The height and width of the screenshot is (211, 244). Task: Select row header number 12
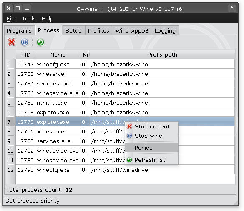pyautogui.click(x=10, y=170)
